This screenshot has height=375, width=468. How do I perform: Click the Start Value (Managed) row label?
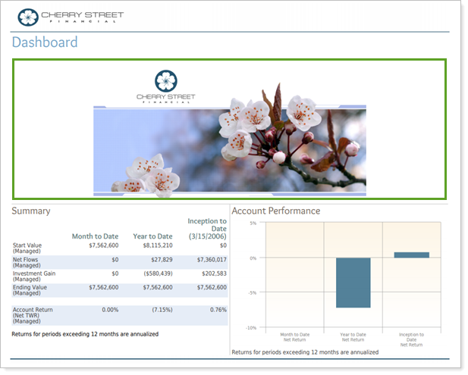tap(28, 248)
